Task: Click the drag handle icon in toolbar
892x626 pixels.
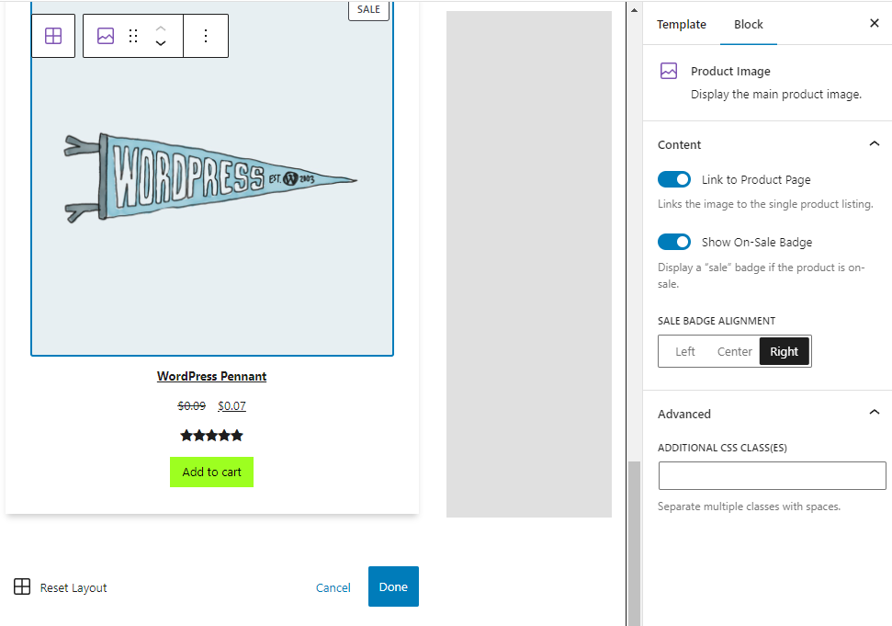Action: 132,36
